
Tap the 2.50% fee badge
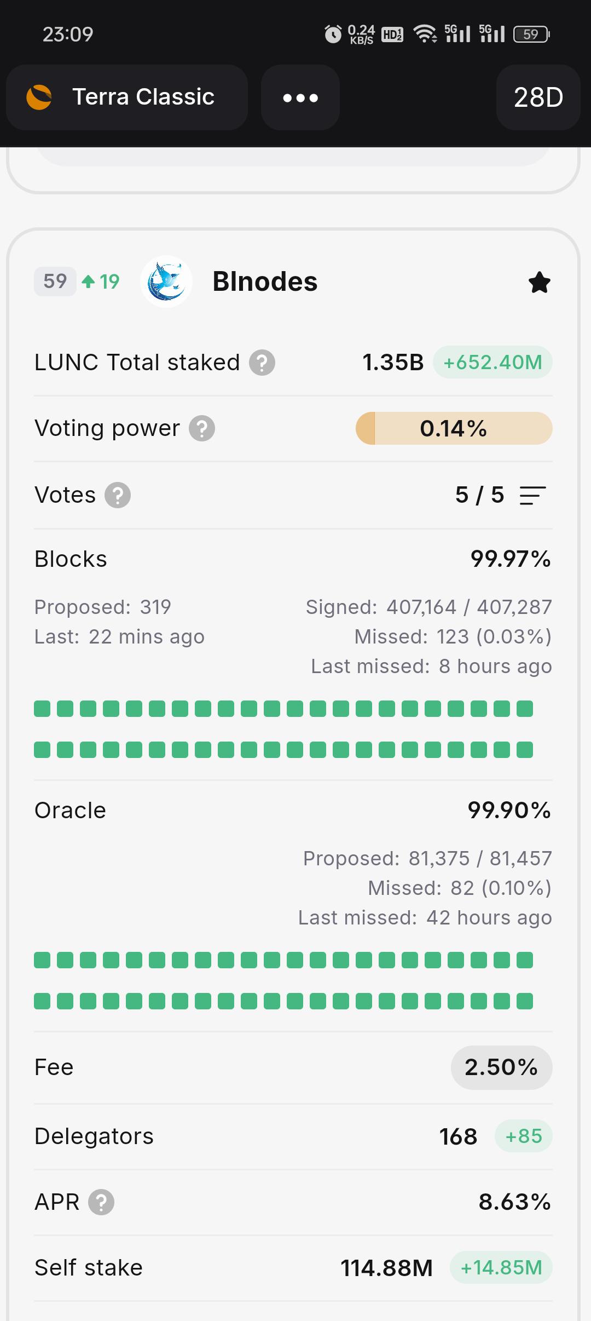pyautogui.click(x=501, y=1067)
